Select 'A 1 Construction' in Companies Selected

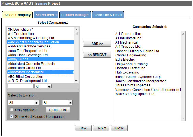(x=148, y=34)
